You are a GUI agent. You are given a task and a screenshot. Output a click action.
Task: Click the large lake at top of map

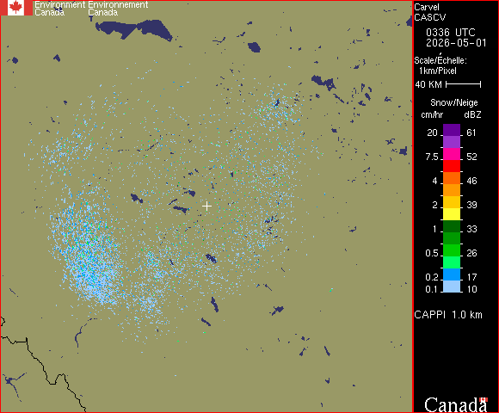(x=133, y=29)
